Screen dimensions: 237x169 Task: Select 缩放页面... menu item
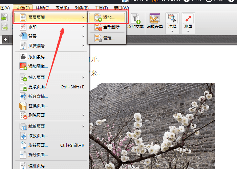[51, 136]
